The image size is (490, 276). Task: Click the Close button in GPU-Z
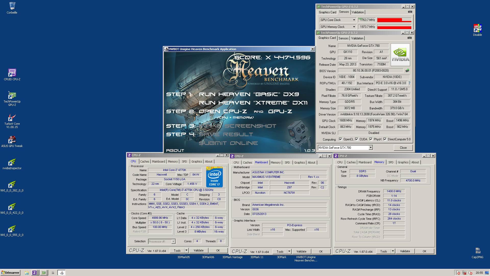click(x=403, y=147)
